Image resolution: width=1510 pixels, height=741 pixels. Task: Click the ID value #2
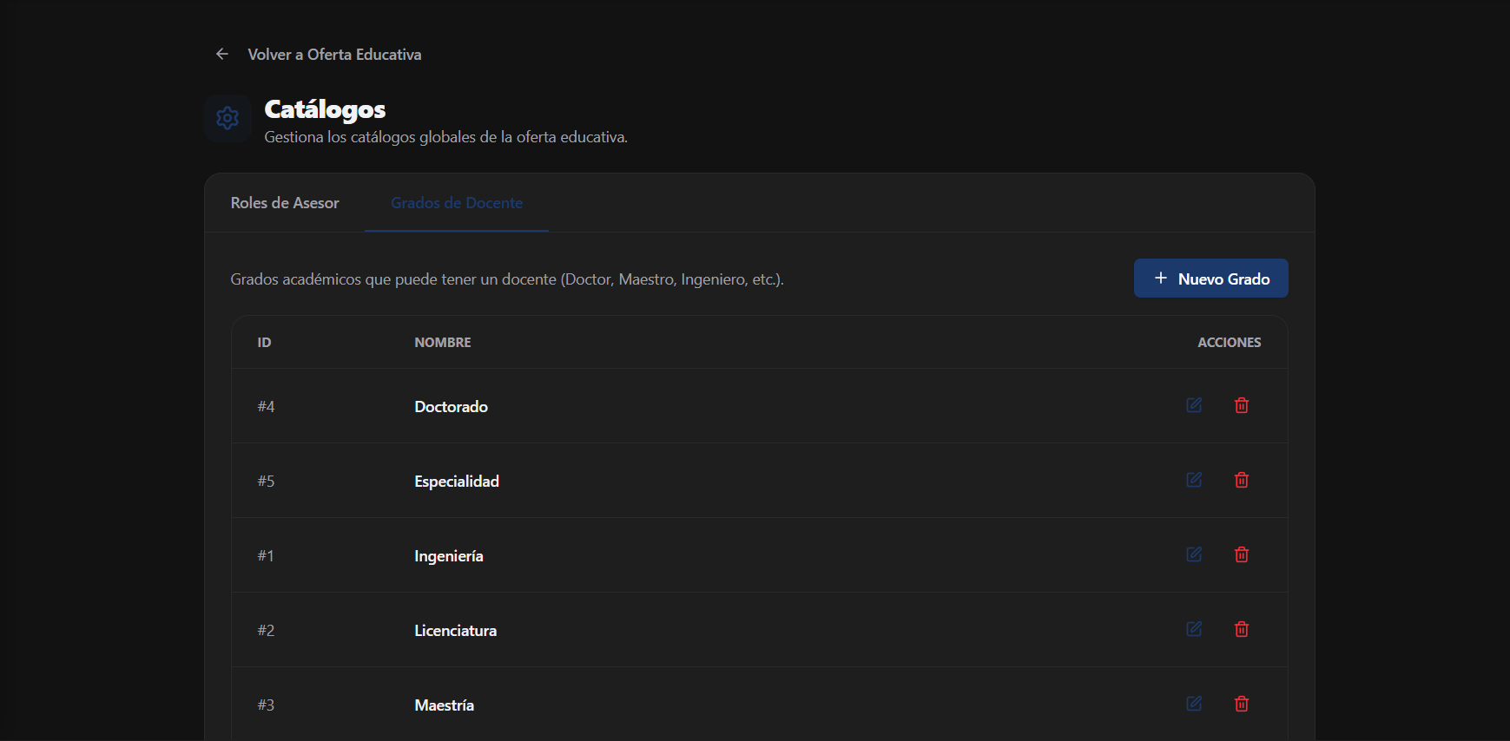266,631
